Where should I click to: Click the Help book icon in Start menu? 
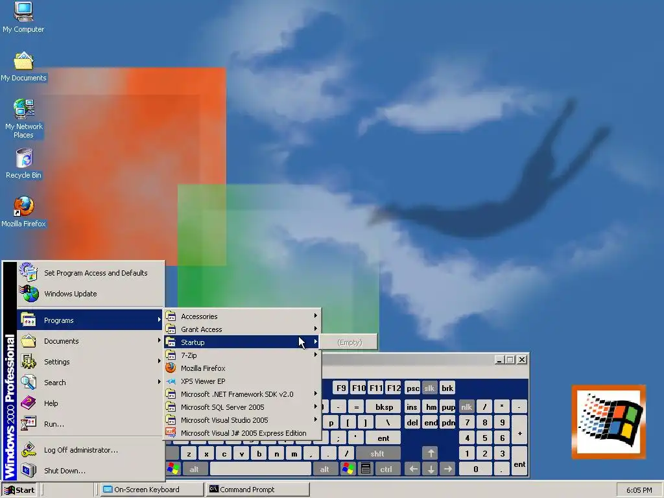(x=29, y=403)
